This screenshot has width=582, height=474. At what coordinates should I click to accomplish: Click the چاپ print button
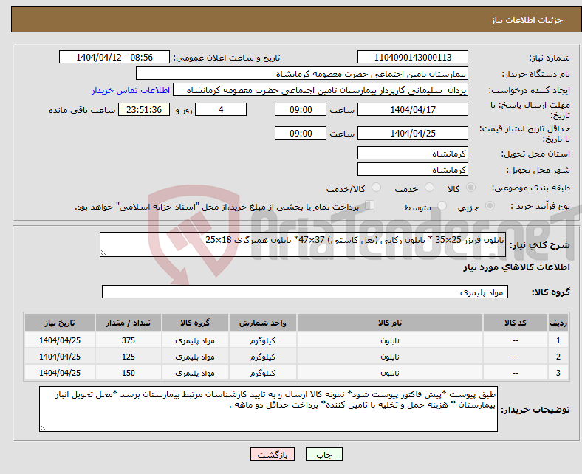pyautogui.click(x=324, y=454)
